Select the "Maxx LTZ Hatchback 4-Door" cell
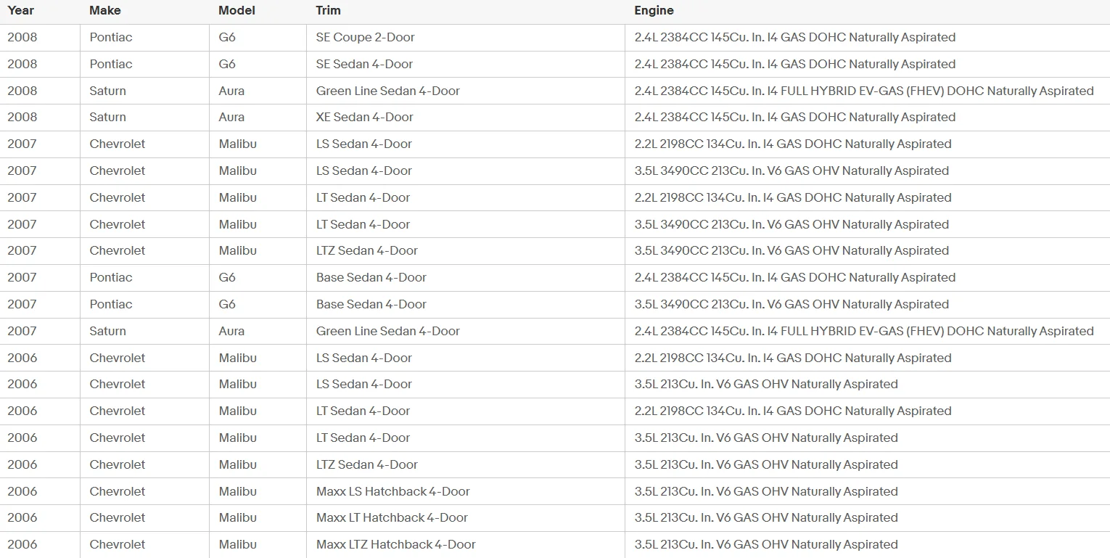This screenshot has width=1110, height=558. pos(396,544)
